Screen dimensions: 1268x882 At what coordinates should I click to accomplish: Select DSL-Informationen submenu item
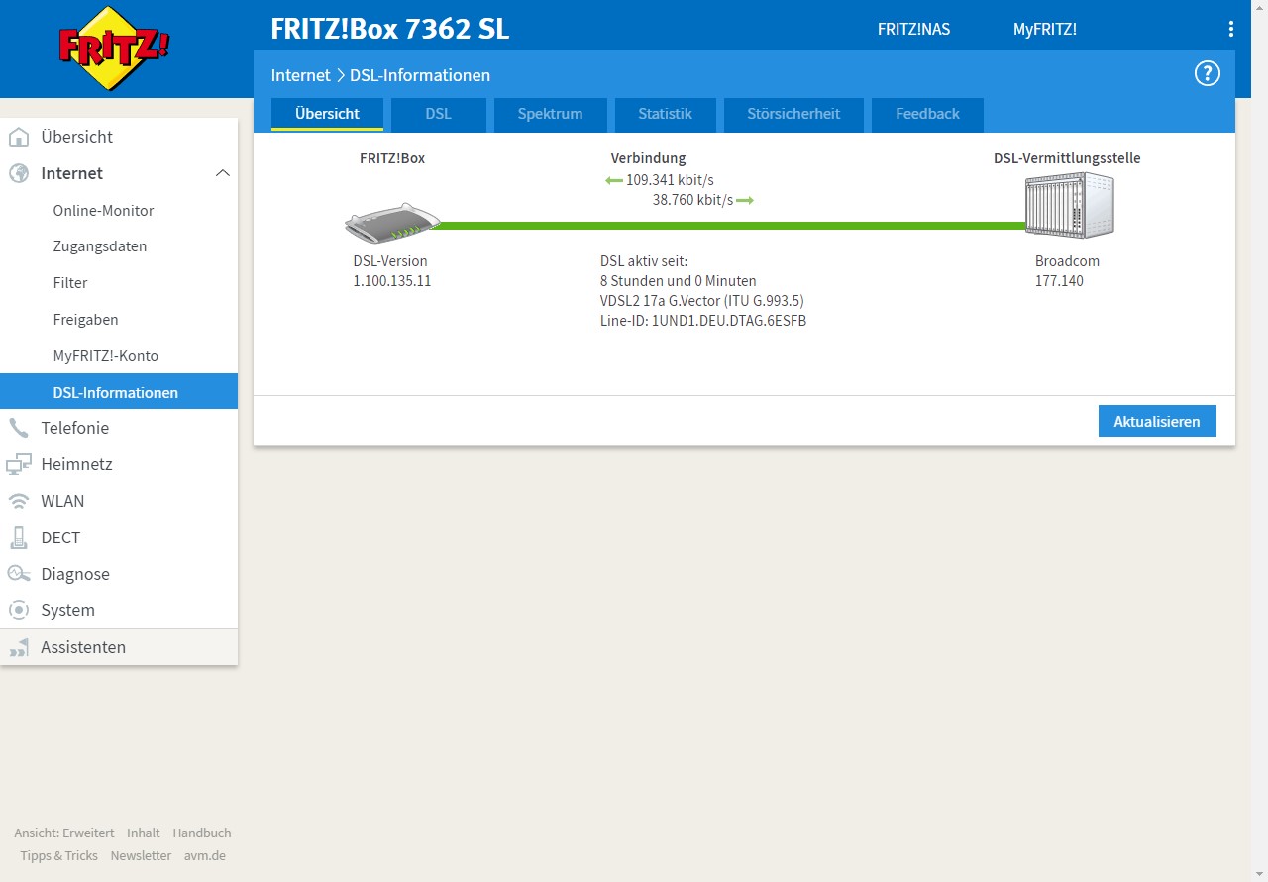pyautogui.click(x=119, y=392)
